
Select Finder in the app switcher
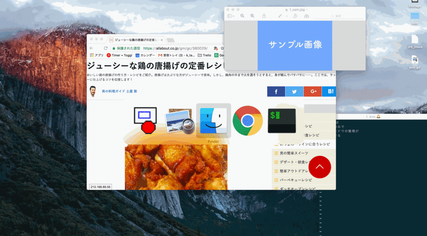pyautogui.click(x=213, y=121)
